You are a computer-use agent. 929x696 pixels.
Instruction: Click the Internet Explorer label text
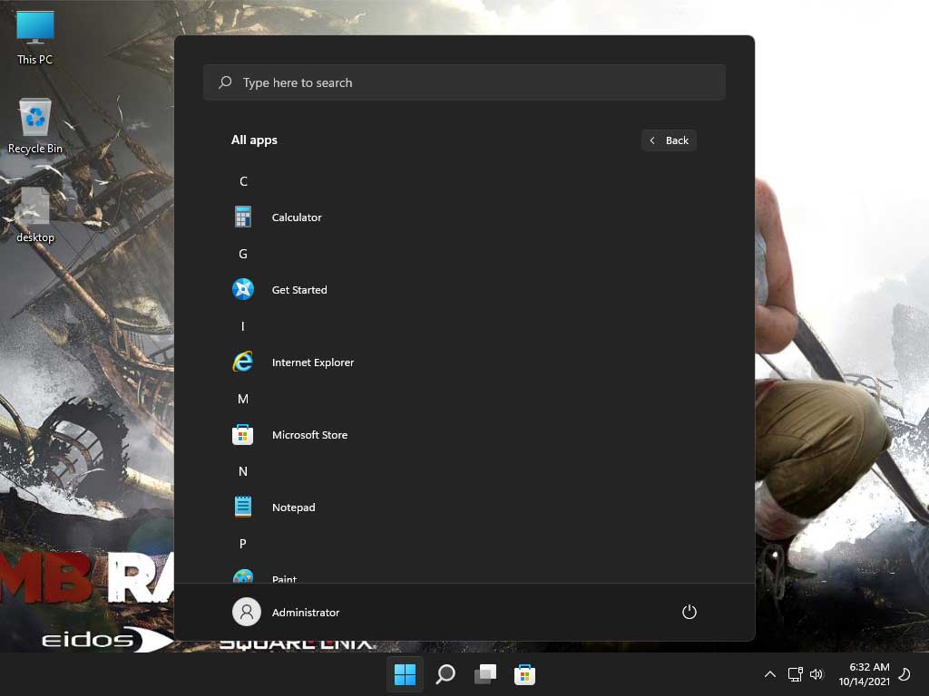(x=313, y=362)
